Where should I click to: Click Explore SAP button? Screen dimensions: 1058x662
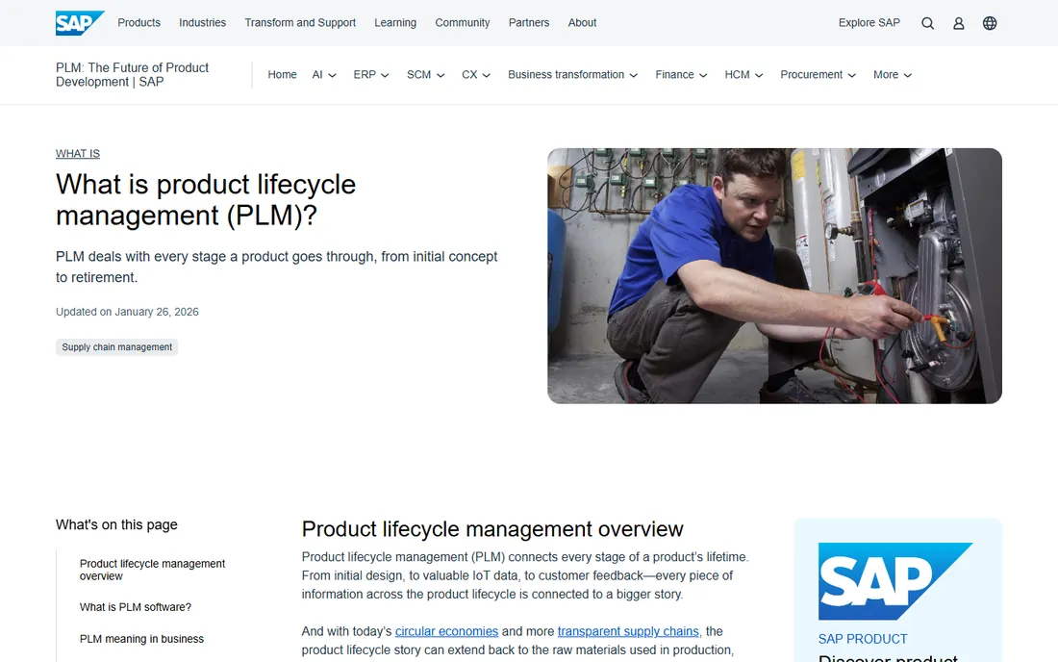click(x=869, y=22)
